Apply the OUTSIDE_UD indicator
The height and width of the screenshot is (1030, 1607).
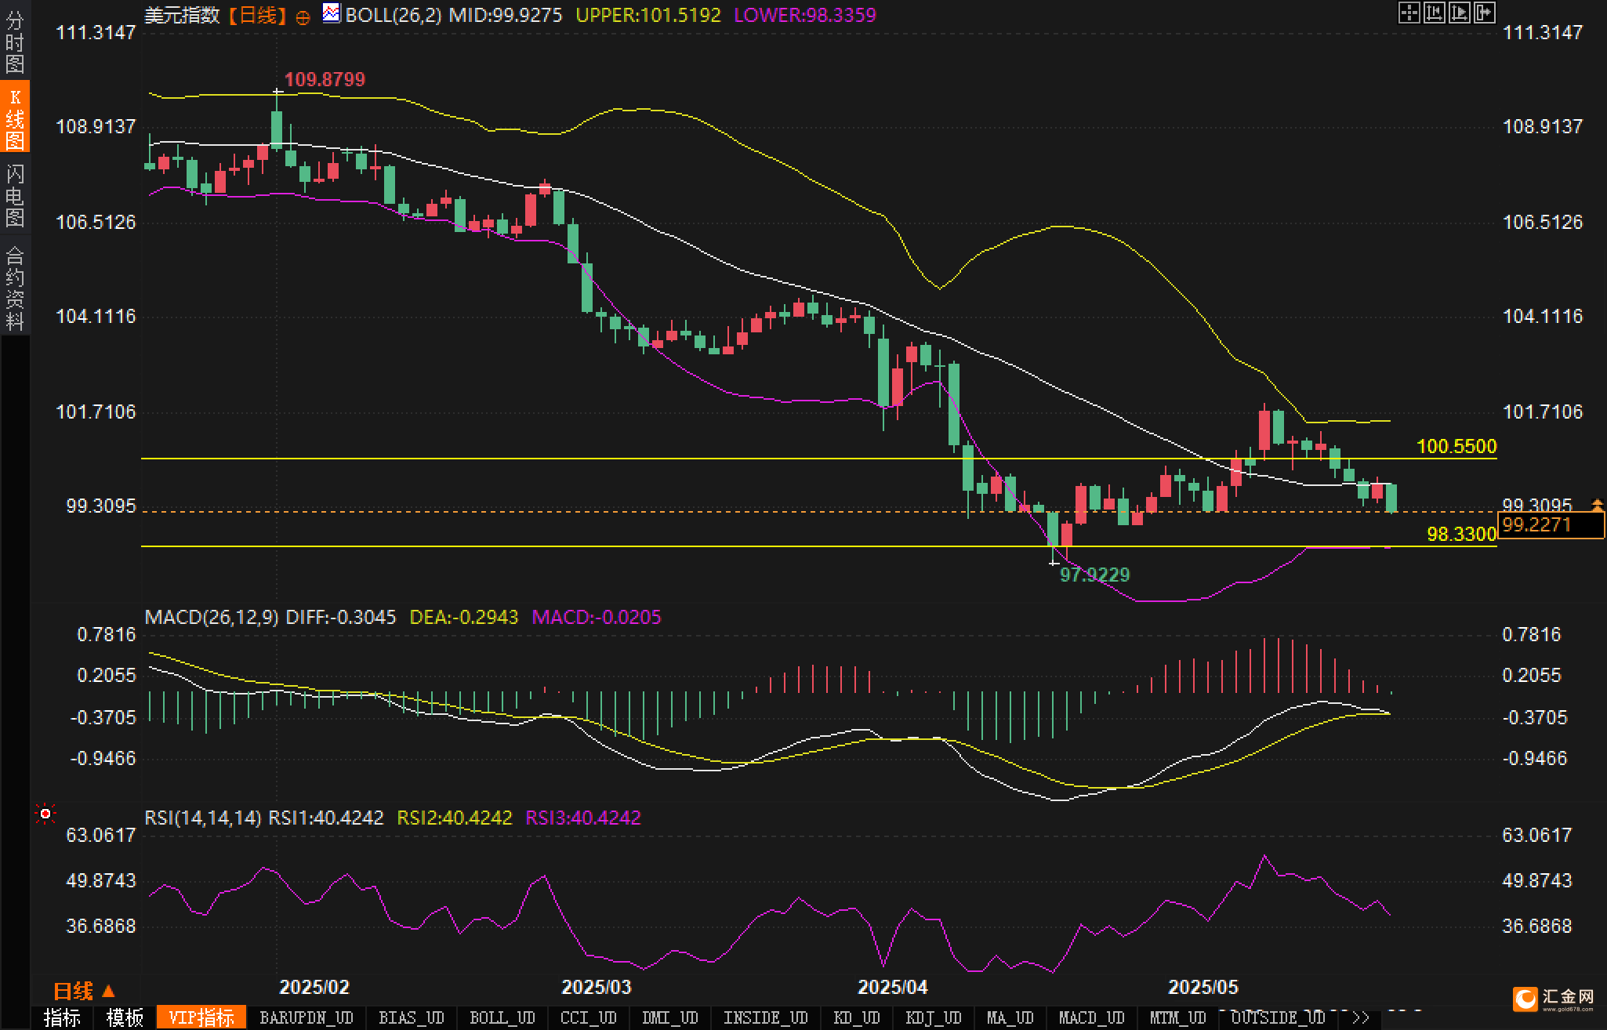pyautogui.click(x=1279, y=1017)
